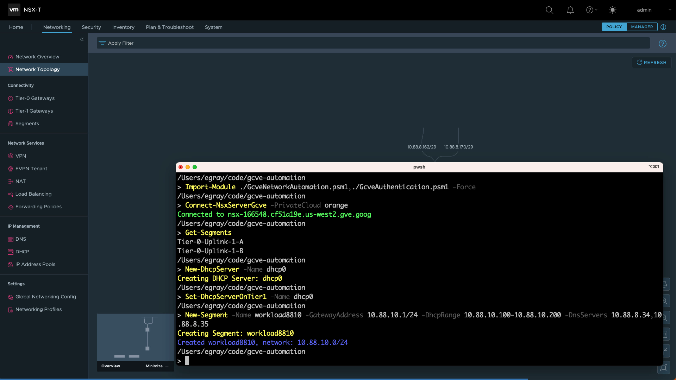
Task: Click the Apply Filter field
Action: pyautogui.click(x=373, y=43)
